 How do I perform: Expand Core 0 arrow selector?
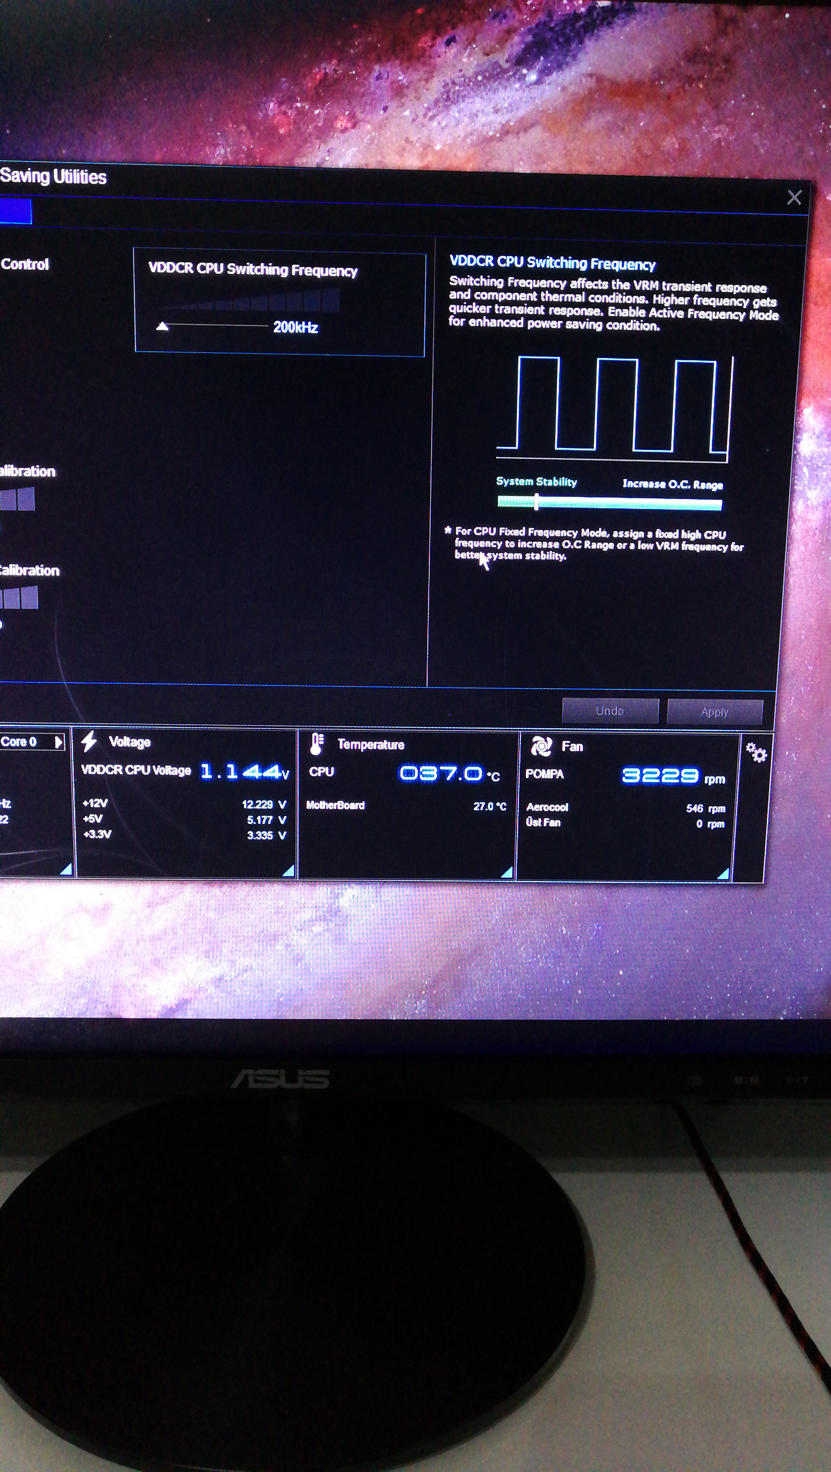pos(58,742)
